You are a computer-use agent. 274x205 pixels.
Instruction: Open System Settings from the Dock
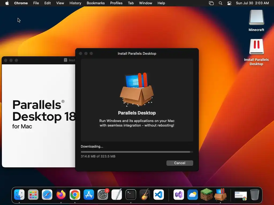tap(103, 195)
